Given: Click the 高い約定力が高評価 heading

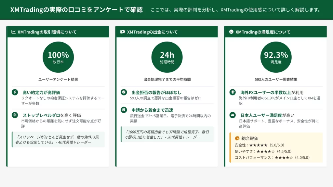Looking at the screenshot, I should click(41, 92).
